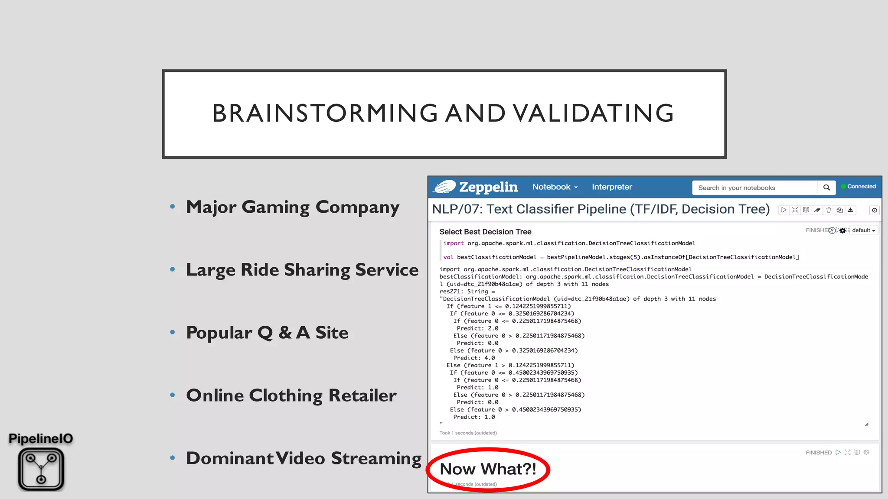Screen dimensions: 888x499
Task: Click the 'res271: String =' output line
Action: pos(467,292)
